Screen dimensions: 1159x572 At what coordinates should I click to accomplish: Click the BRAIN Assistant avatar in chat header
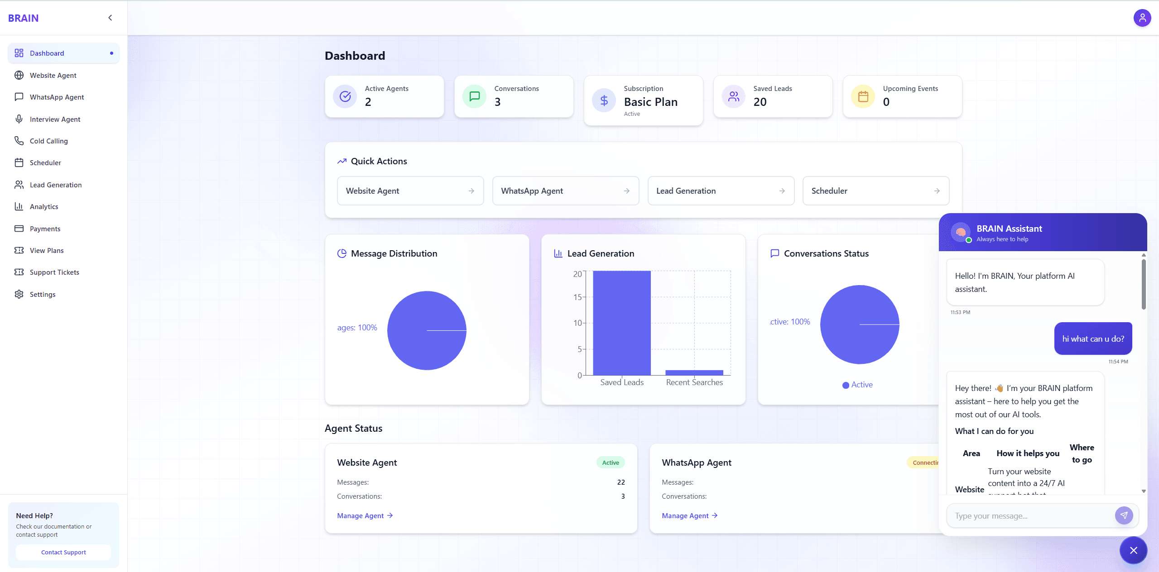click(961, 232)
